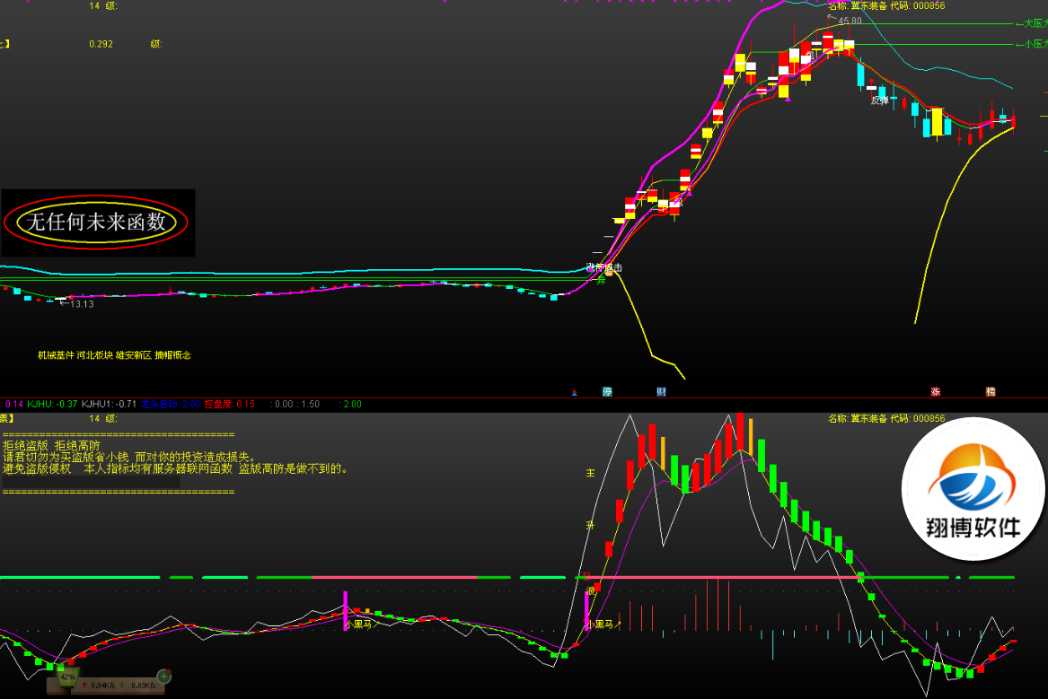Click the red-blue double arrow marker icon
The width and height of the screenshot is (1048, 699).
(x=574, y=392)
